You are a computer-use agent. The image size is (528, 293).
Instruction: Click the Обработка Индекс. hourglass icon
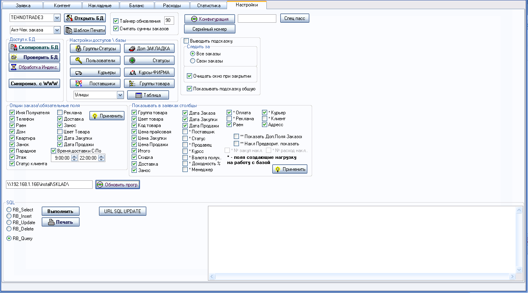pyautogui.click(x=14, y=67)
